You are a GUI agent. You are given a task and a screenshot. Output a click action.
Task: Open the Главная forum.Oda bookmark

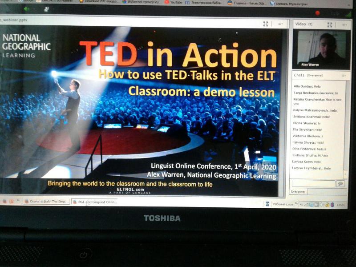pyautogui.click(x=247, y=4)
